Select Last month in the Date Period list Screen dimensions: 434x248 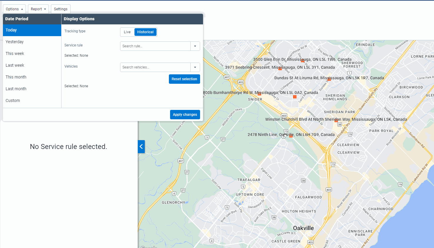click(x=16, y=88)
